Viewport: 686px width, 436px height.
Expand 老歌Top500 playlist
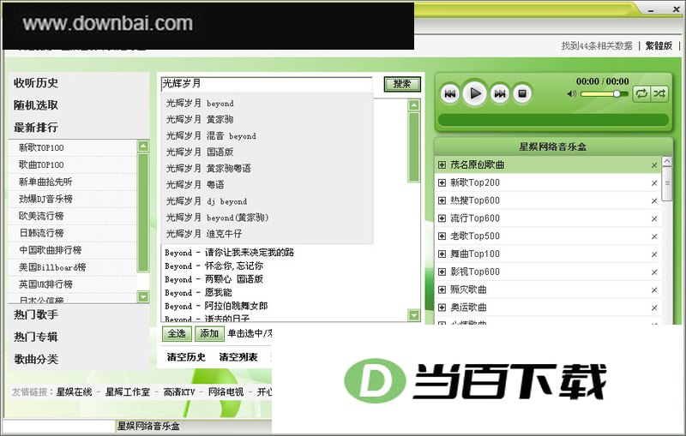(442, 236)
